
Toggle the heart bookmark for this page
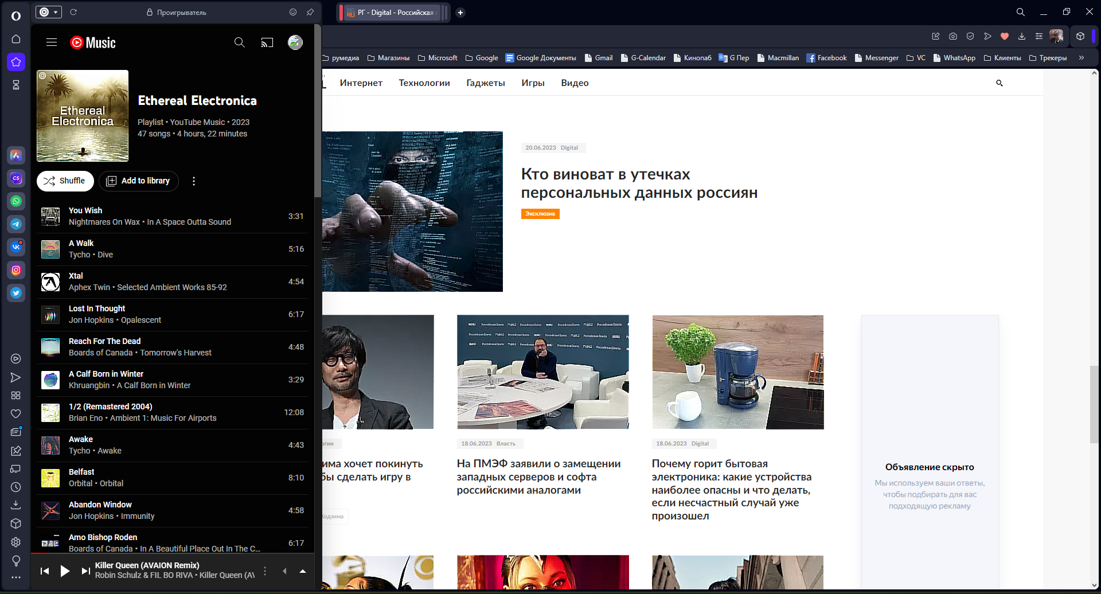pos(1005,36)
